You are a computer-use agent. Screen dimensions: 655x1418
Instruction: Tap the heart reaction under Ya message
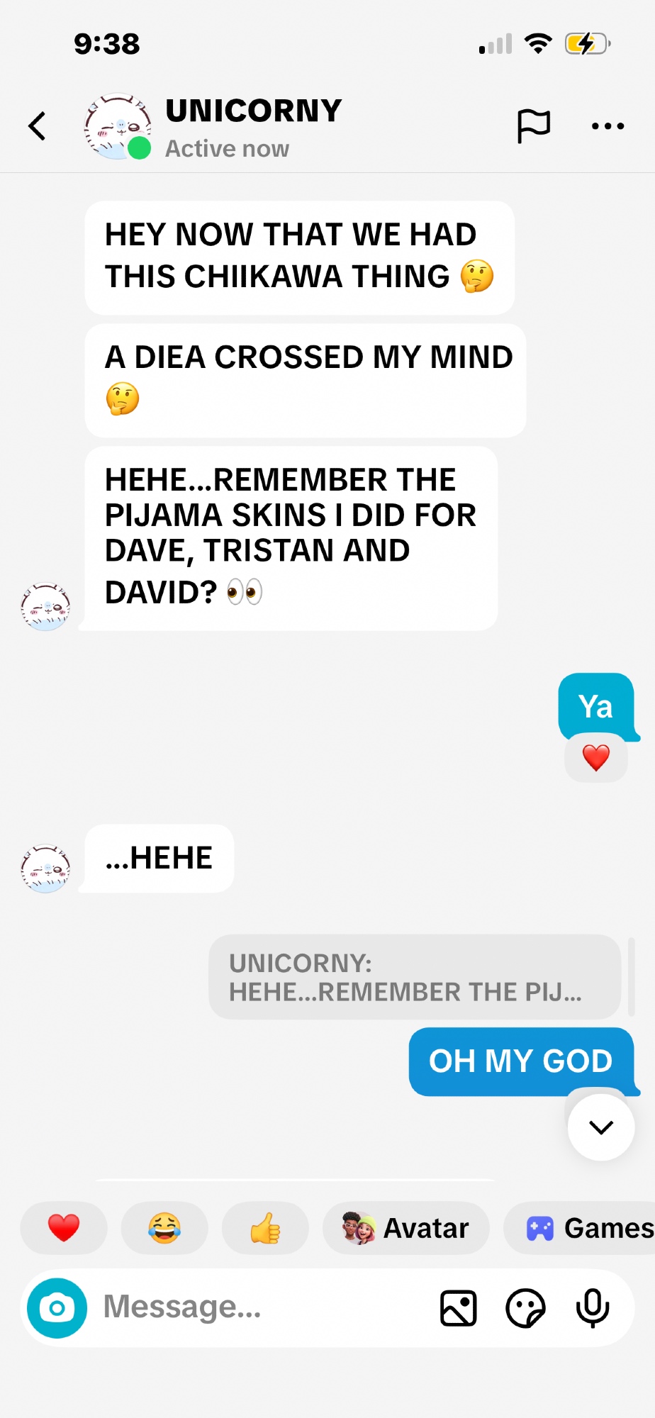(x=596, y=758)
